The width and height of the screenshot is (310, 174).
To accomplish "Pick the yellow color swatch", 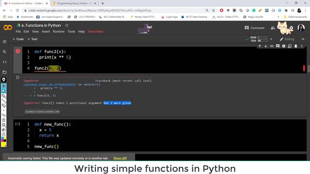I will point(4,145).
